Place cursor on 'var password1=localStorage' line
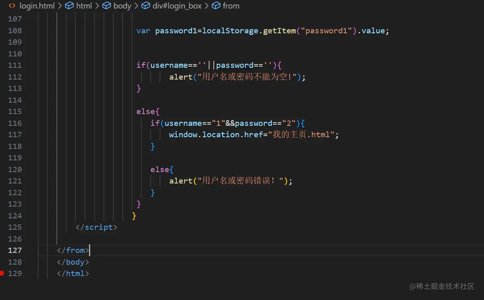Image resolution: width=484 pixels, height=300 pixels. pos(263,31)
